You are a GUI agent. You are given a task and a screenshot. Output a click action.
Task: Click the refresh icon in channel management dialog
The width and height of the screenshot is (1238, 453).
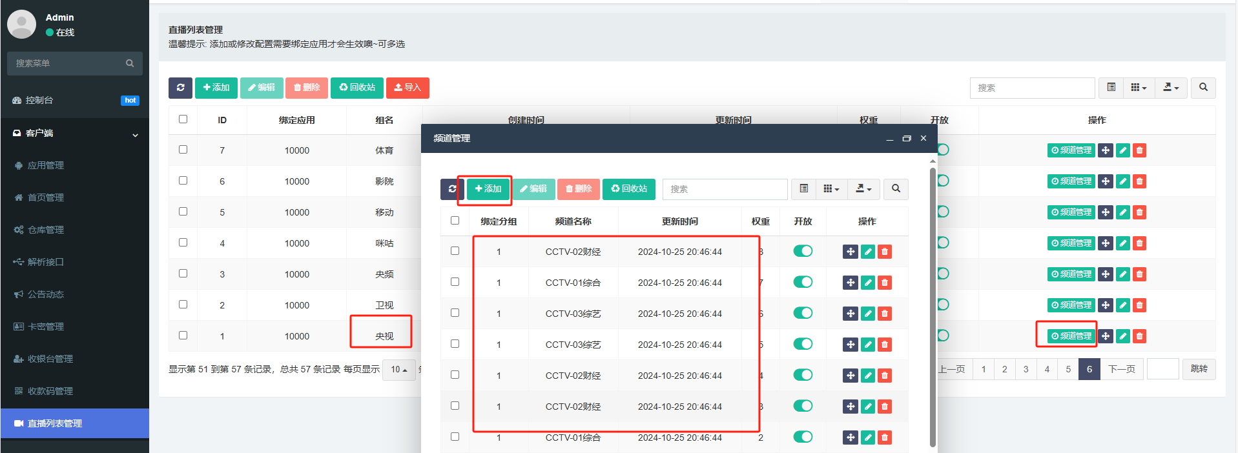(451, 189)
